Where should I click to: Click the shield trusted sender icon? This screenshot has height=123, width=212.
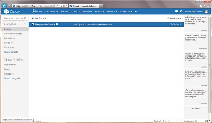pos(57,24)
